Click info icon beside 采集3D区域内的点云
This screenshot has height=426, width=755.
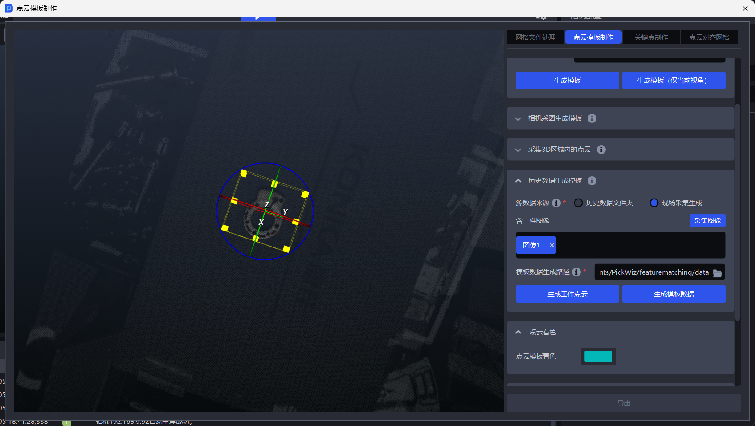click(x=601, y=150)
